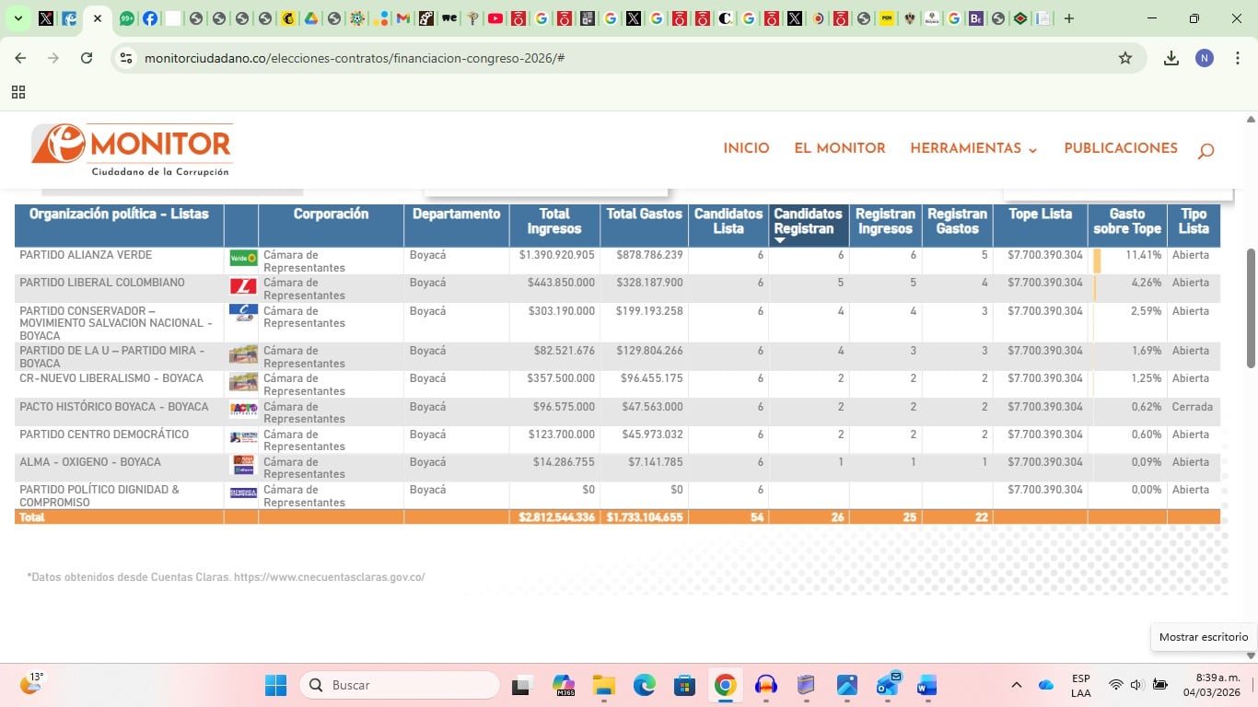The height and width of the screenshot is (707, 1258).
Task: Open EL MONITOR navigation item
Action: 839,149
